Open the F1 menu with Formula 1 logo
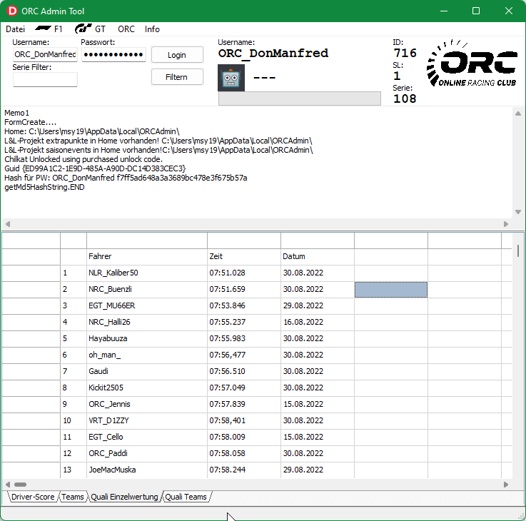526x521 pixels. (x=49, y=29)
